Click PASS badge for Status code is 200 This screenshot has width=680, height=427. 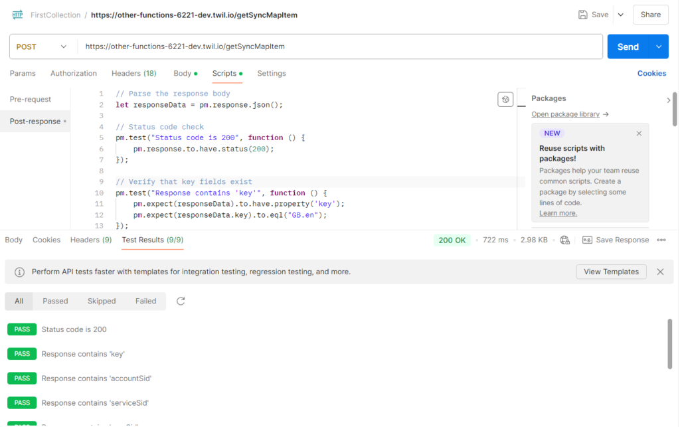pos(22,329)
